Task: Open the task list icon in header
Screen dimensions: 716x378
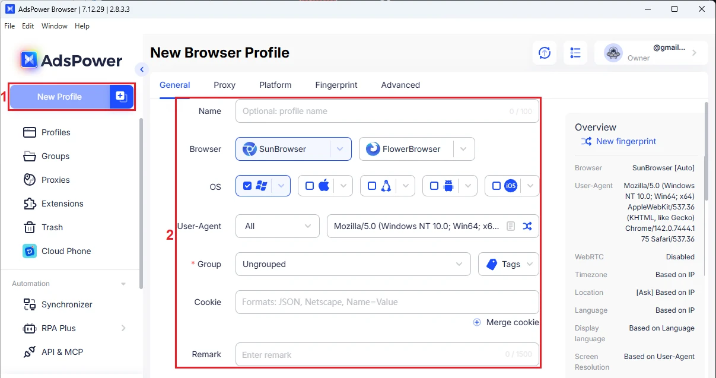Action: (x=575, y=53)
